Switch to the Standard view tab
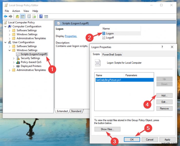 tap(76, 111)
